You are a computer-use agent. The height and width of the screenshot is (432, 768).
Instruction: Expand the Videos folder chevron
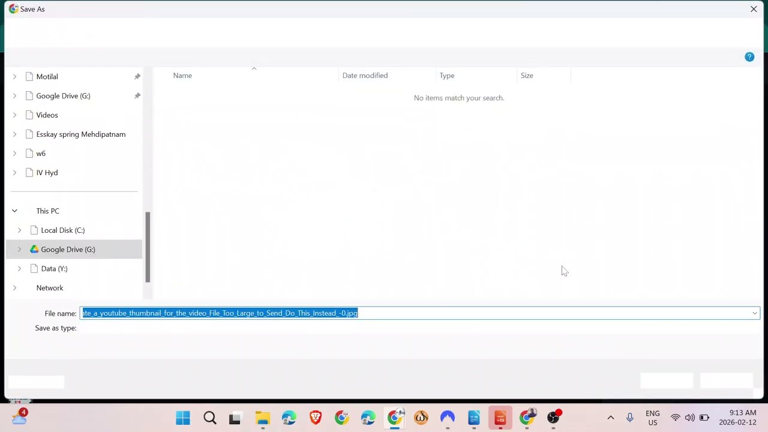pyautogui.click(x=14, y=115)
